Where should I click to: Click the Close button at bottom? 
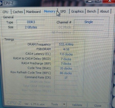[x=98, y=105]
